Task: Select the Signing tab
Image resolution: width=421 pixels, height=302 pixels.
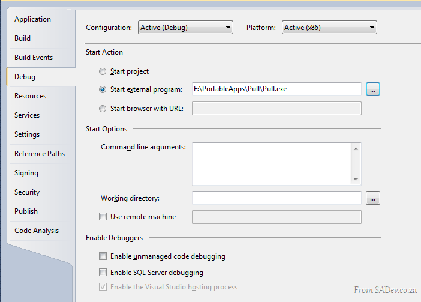Action: pos(26,173)
